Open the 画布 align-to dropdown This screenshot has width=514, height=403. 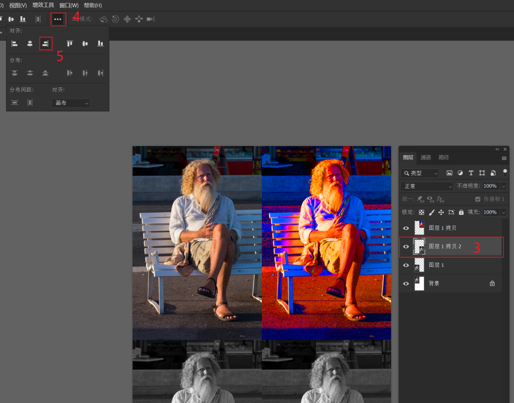[x=71, y=103]
